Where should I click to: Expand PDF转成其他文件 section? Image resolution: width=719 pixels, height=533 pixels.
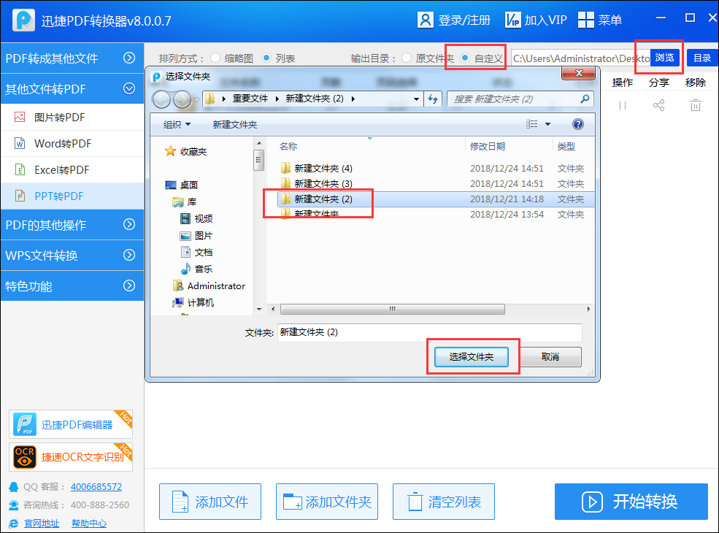click(129, 58)
